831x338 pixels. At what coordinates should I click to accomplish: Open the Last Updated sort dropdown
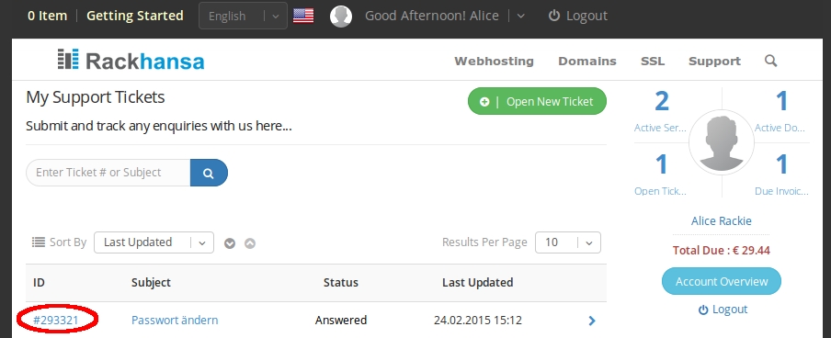click(x=154, y=242)
